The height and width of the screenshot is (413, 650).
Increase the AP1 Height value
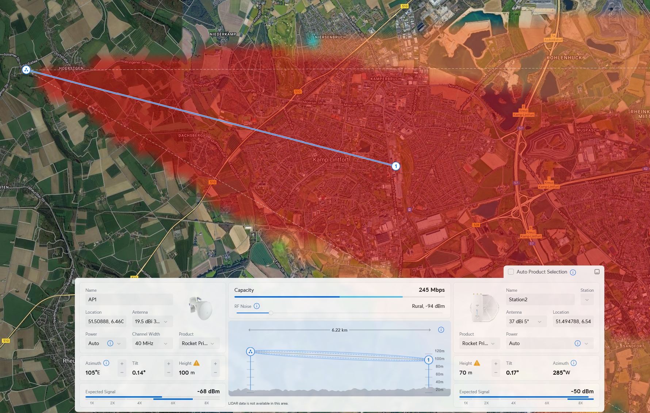coord(215,363)
